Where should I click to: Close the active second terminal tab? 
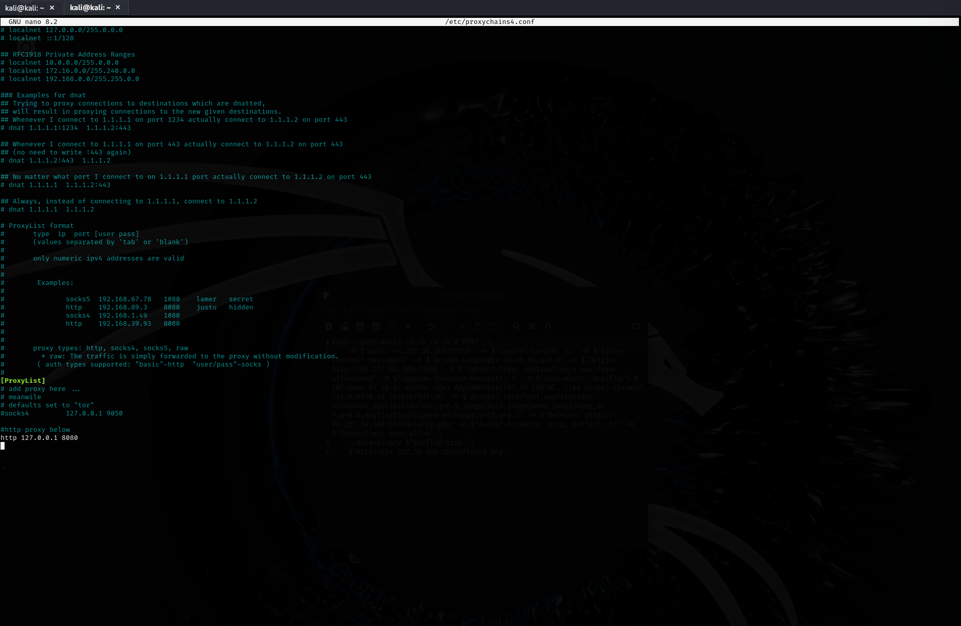[x=118, y=8]
